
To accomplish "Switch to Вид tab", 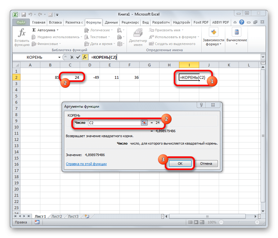I will coord(146,22).
